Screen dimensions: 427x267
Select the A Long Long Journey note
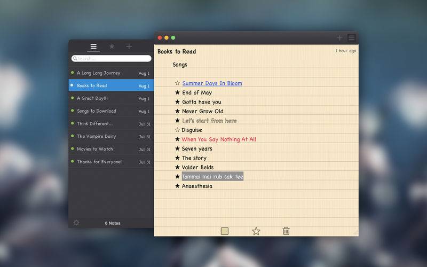pos(111,73)
